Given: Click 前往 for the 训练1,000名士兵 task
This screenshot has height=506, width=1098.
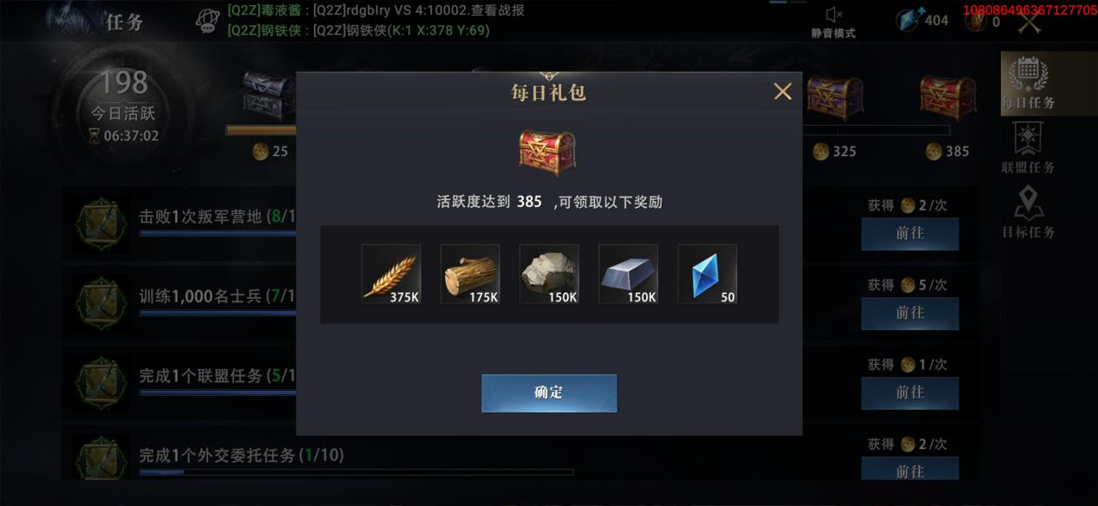Looking at the screenshot, I should 910,314.
